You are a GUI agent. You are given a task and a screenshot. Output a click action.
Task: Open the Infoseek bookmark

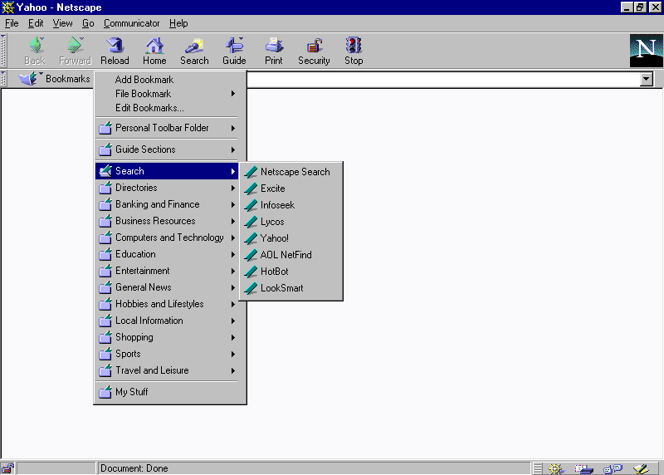click(291, 205)
